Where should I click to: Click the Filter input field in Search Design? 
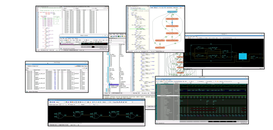point(55,68)
